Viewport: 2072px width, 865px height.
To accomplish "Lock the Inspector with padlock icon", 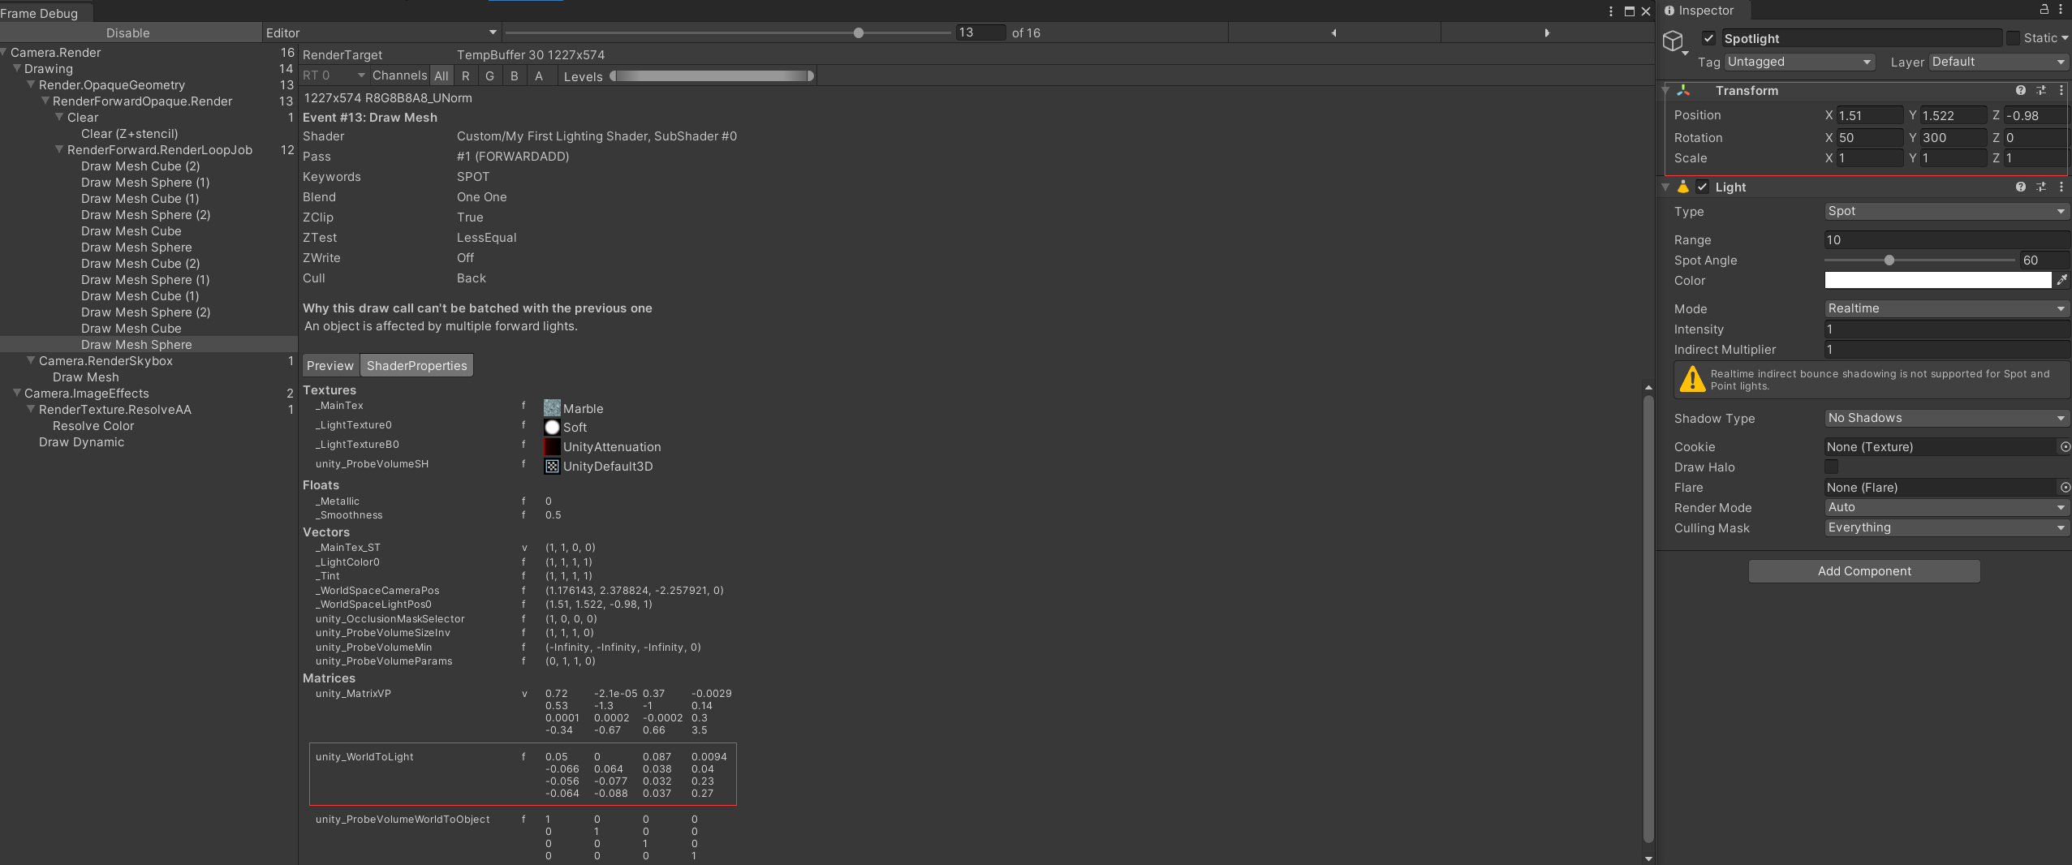I will 2044,10.
